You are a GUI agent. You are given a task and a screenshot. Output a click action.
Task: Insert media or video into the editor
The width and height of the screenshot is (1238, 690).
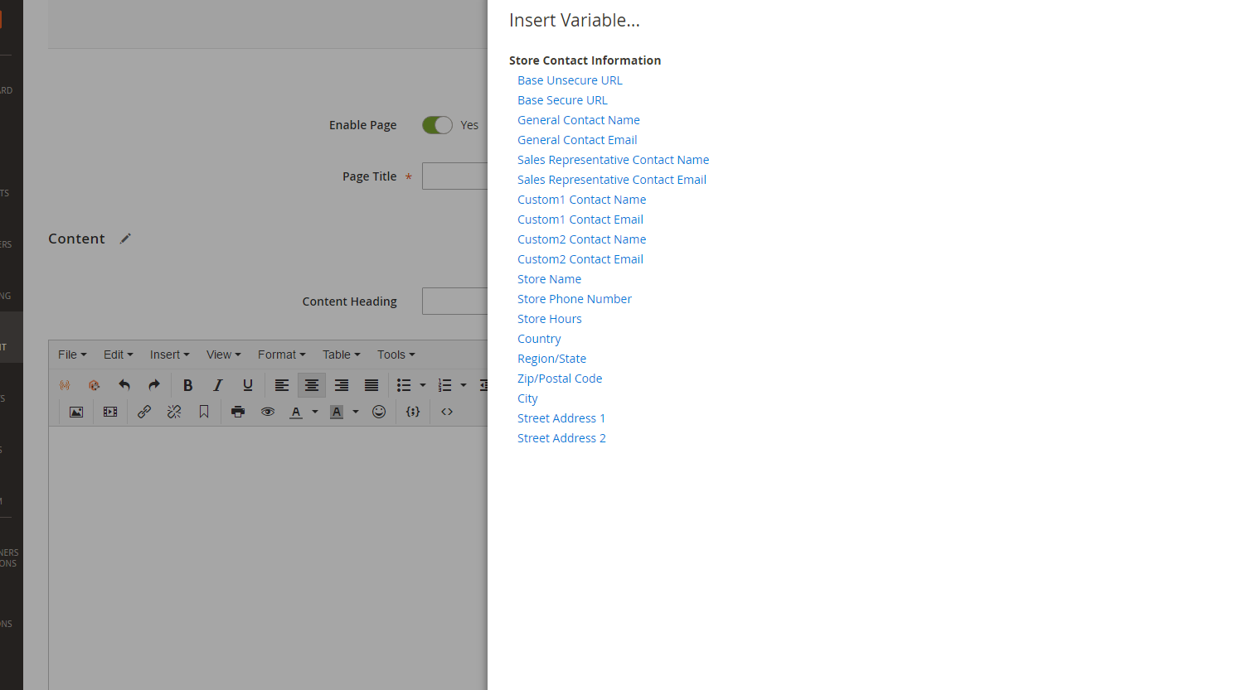[x=110, y=412]
